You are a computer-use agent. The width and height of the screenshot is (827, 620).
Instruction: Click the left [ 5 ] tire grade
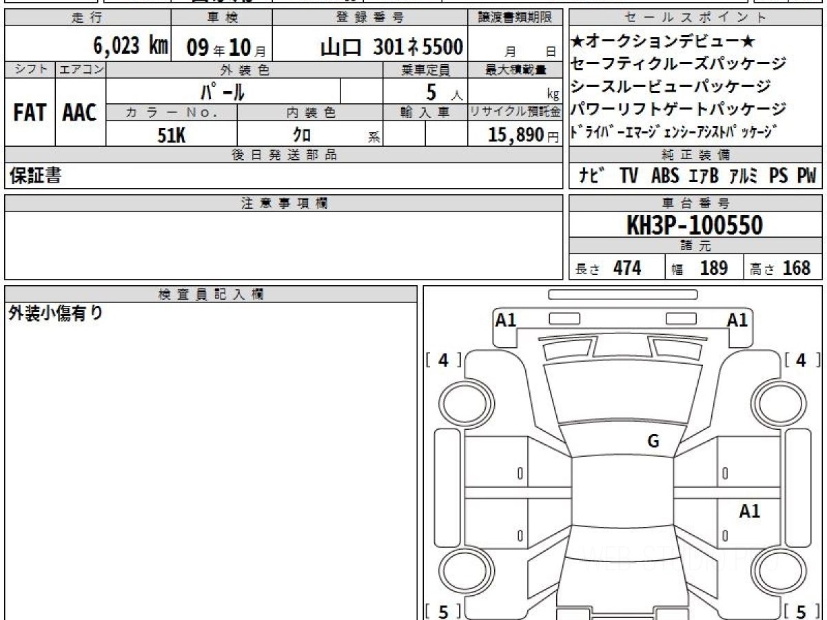(x=443, y=611)
